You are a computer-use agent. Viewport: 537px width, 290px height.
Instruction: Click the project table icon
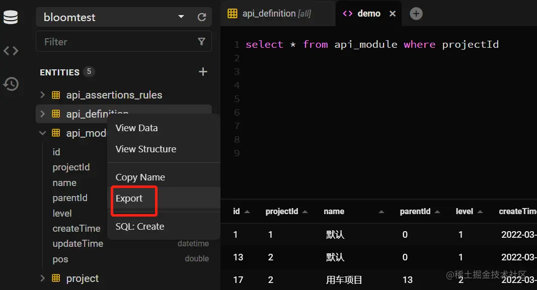click(56, 278)
